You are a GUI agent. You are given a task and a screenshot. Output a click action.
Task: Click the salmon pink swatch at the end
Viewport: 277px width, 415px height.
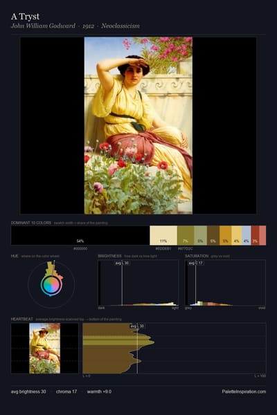262,235
